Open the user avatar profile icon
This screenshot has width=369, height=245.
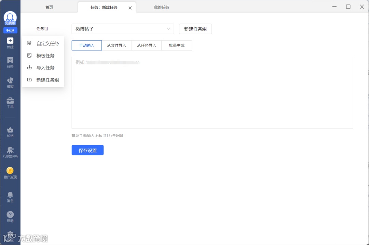click(x=10, y=18)
